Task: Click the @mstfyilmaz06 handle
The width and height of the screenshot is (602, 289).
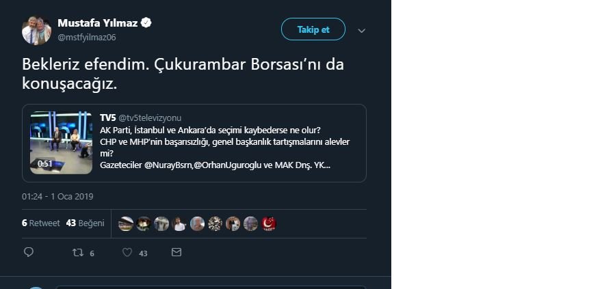Action: tap(87, 37)
